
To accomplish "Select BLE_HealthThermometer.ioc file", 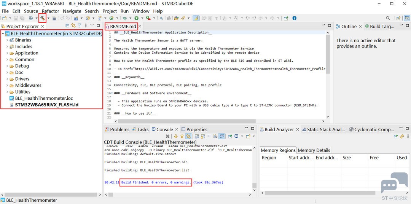I will [41, 98].
